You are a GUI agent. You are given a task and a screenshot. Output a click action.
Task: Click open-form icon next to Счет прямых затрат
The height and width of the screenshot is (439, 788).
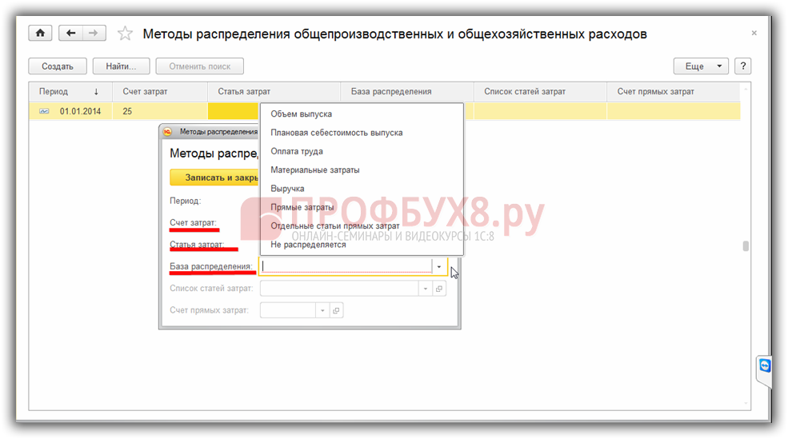coord(336,310)
